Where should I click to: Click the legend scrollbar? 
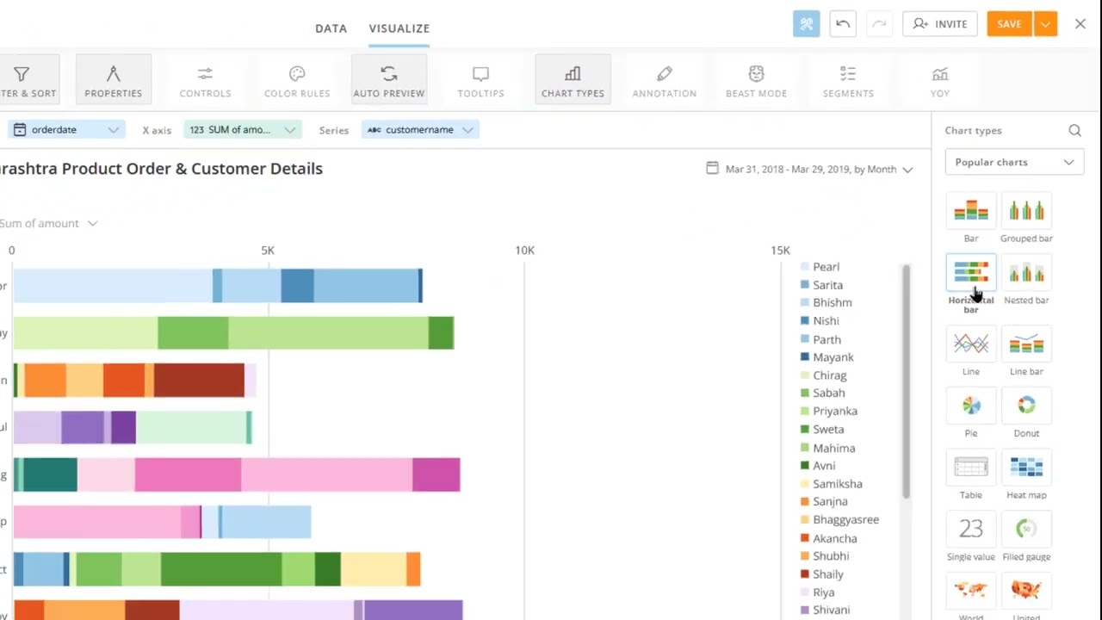[x=907, y=381]
